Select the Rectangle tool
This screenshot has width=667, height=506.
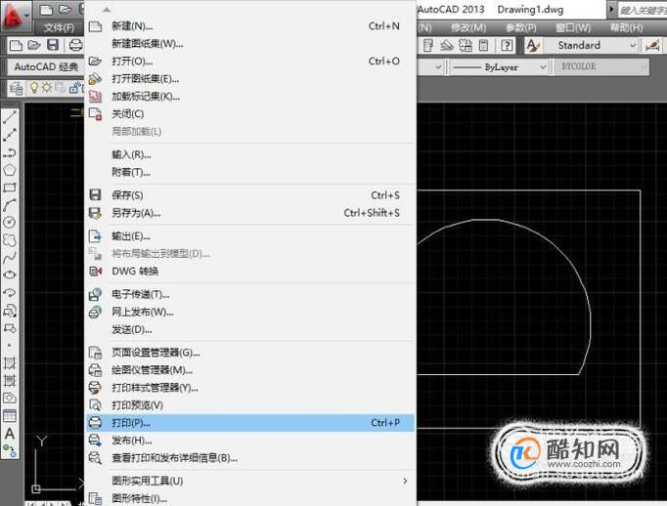click(x=10, y=188)
